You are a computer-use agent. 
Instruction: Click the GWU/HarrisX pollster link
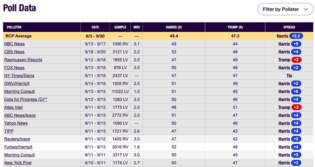click(17, 83)
